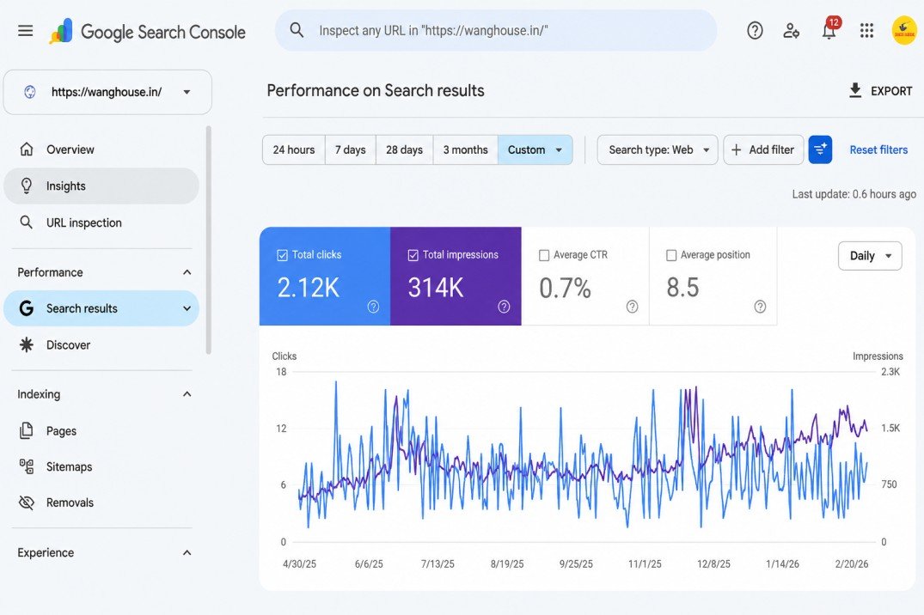Image resolution: width=924 pixels, height=615 pixels.
Task: Click the blue filter options icon
Action: click(820, 149)
